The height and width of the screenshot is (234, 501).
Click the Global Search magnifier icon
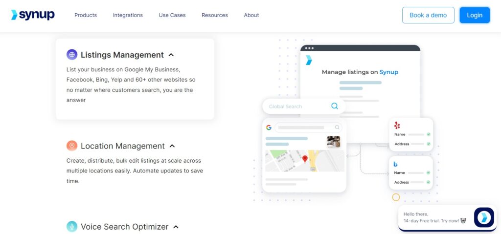335,106
